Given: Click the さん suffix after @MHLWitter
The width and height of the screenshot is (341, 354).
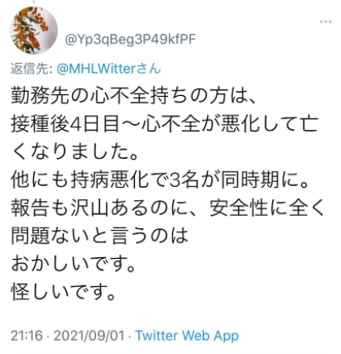Looking at the screenshot, I should [150, 69].
